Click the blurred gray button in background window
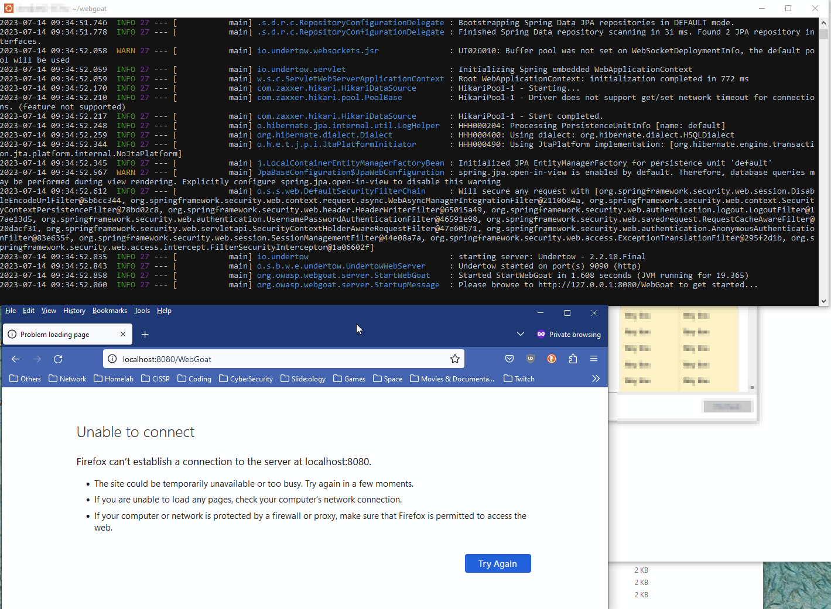The image size is (831, 609). (x=726, y=406)
